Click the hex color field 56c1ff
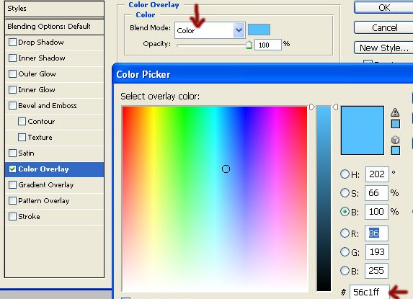Viewport: 413px width, 299px height. 369,292
